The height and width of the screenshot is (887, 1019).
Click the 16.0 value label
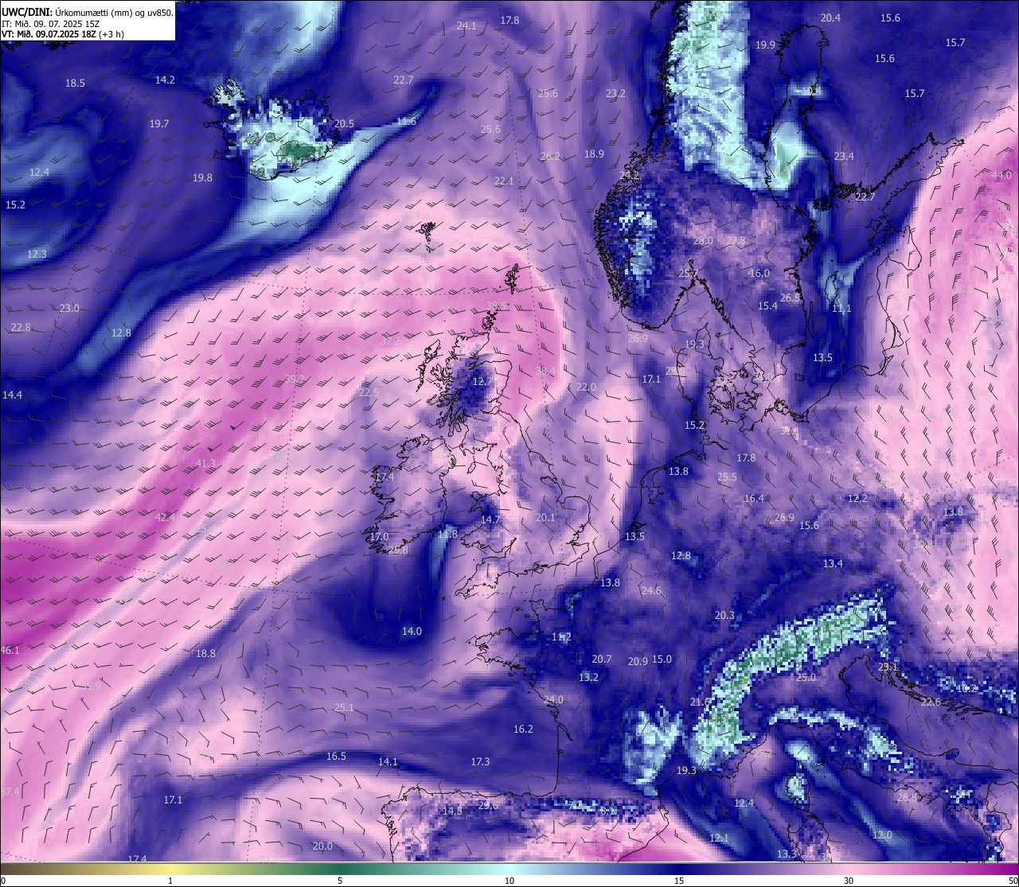coord(759,273)
